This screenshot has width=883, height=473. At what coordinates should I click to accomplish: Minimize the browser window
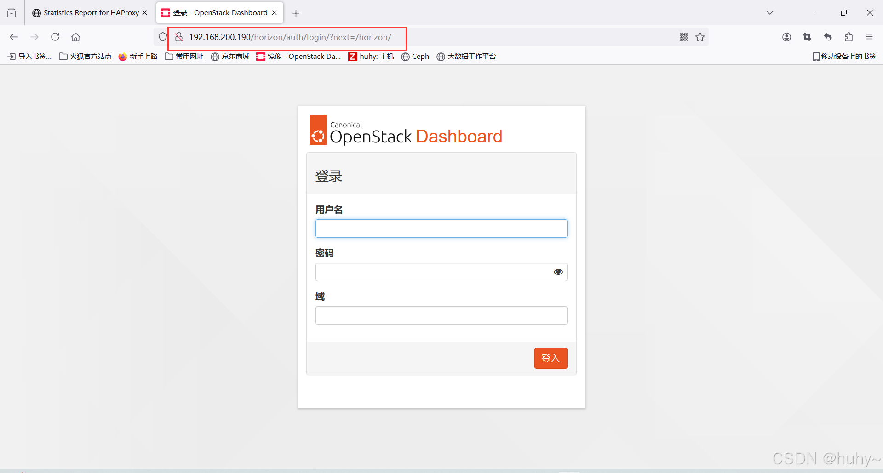point(818,13)
